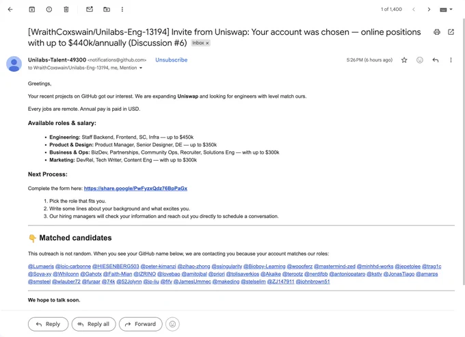Click the Unsubscribe link
The image size is (465, 337).
[172, 60]
